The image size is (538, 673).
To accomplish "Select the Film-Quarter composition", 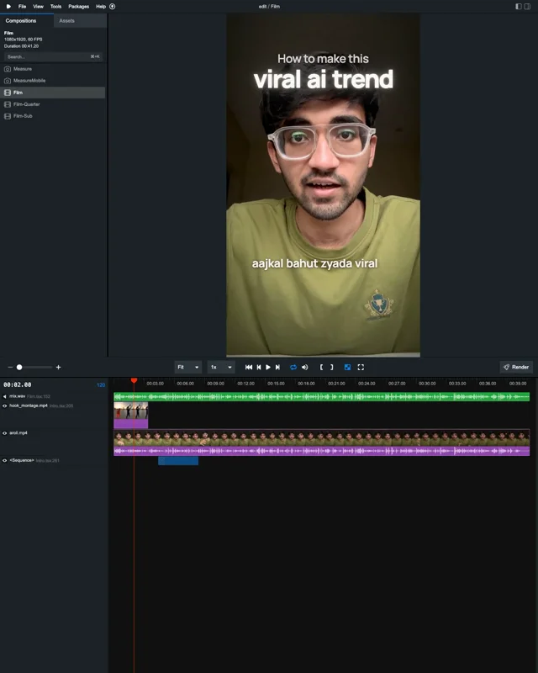I will click(x=53, y=104).
